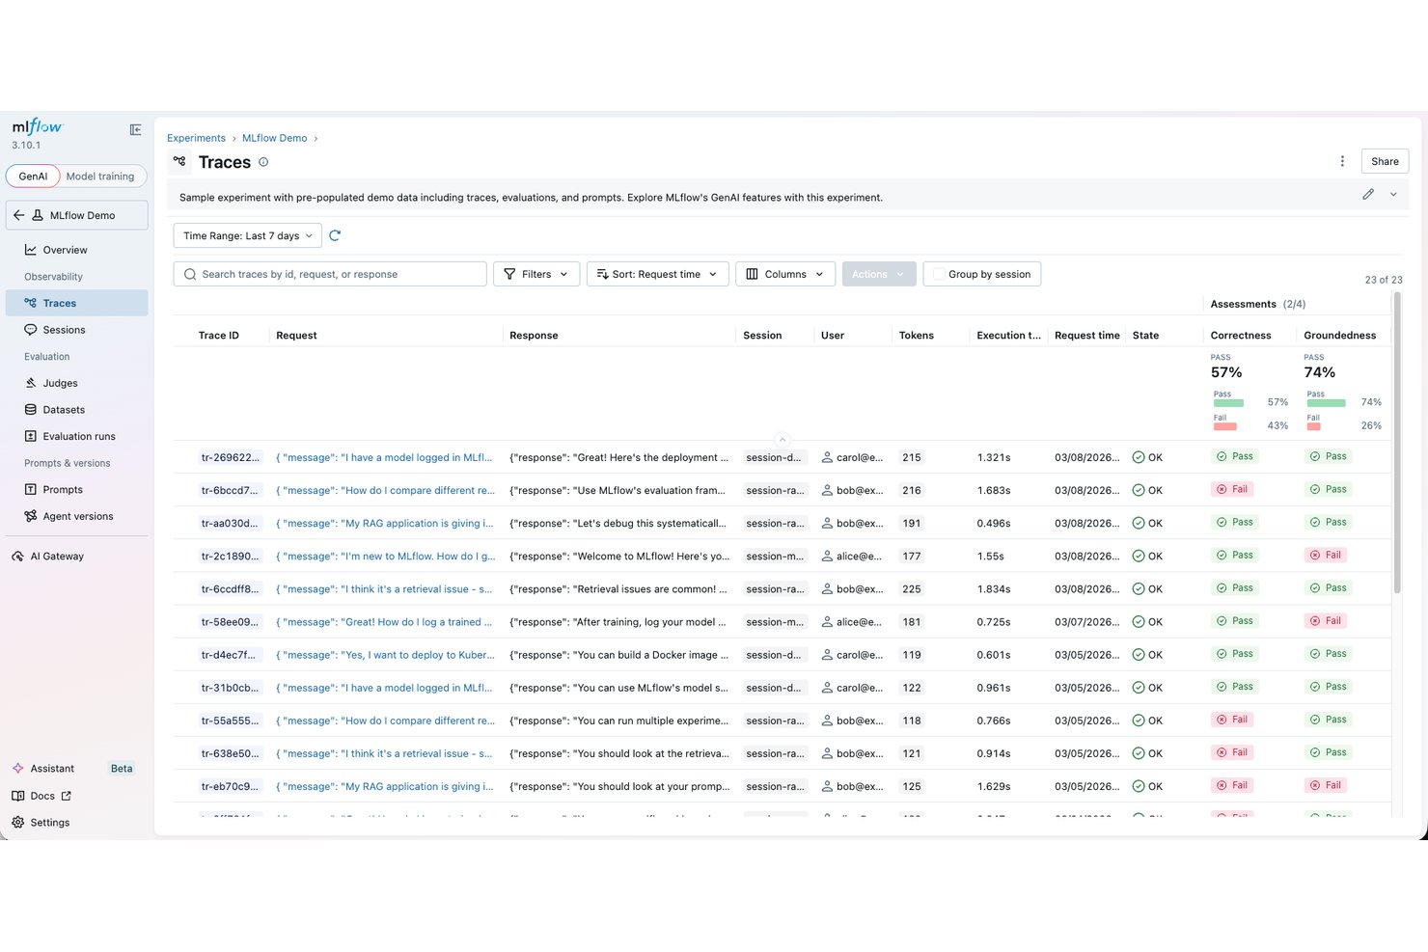The image size is (1428, 952).
Task: Click the MLflow logo
Action: pyautogui.click(x=37, y=126)
